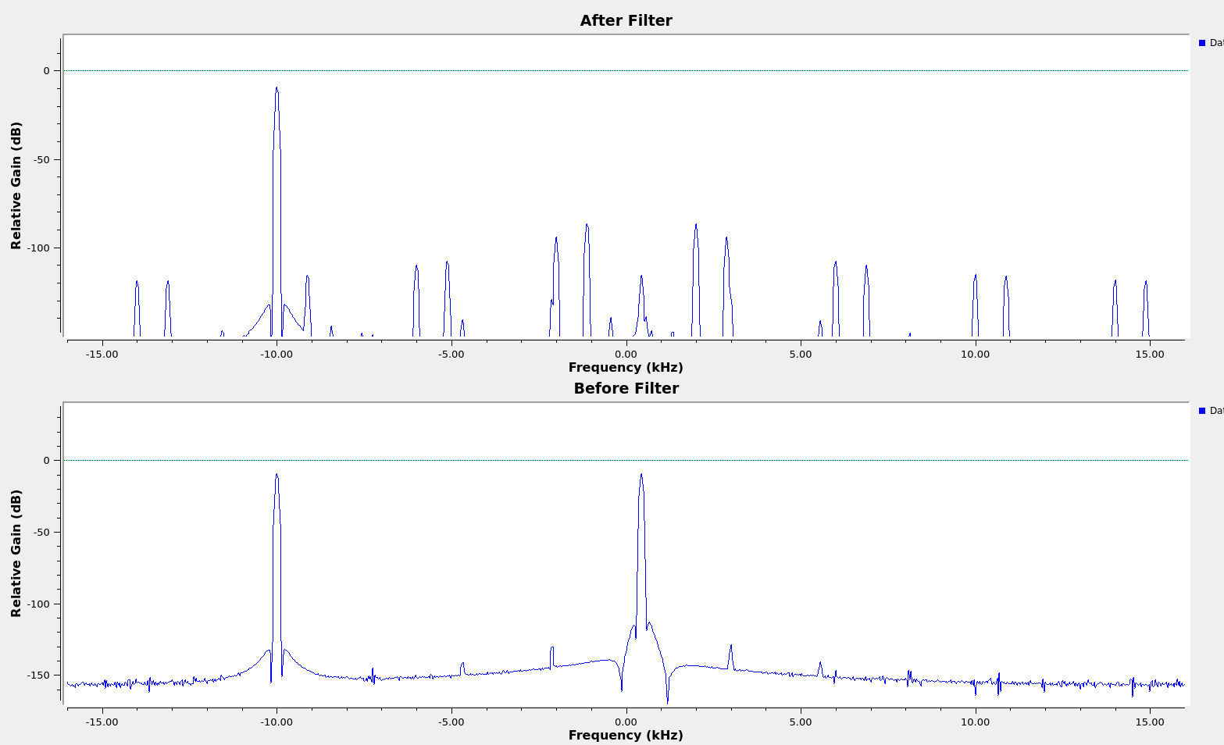Toggle the Data trace label in Before Filter legend
The height and width of the screenshot is (745, 1224).
click(x=1216, y=411)
